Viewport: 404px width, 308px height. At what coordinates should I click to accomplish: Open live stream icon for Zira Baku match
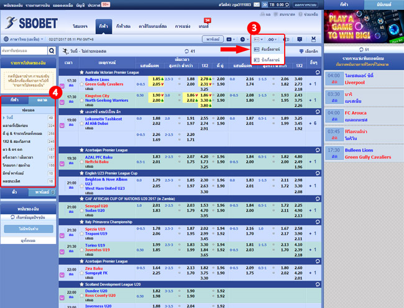(x=62, y=275)
